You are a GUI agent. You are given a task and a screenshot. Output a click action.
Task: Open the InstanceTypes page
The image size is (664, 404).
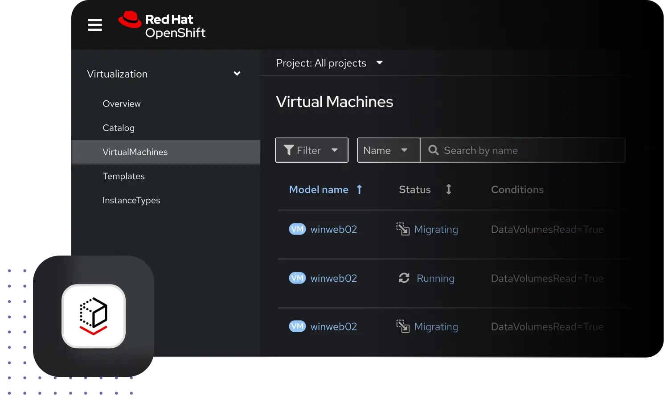[x=131, y=200]
